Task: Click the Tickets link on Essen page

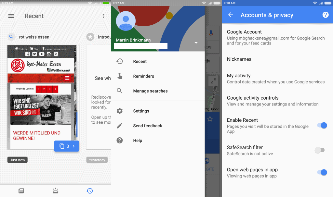Action: (21, 49)
